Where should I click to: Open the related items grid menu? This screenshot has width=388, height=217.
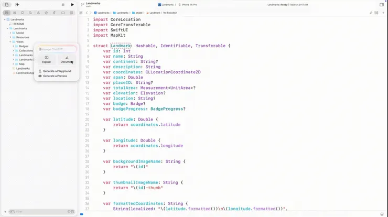(x=81, y=13)
